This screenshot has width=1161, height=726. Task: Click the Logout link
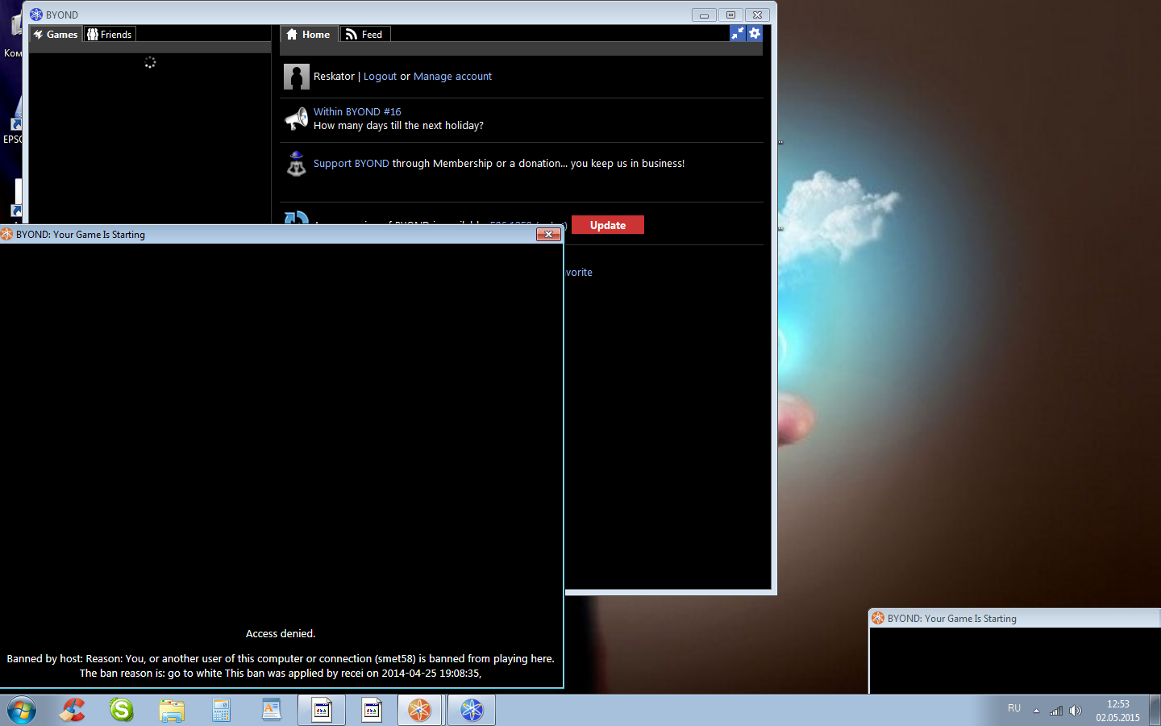tap(380, 77)
